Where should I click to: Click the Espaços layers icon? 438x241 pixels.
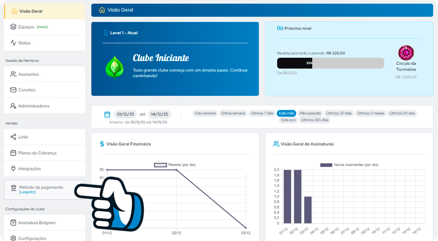point(13,27)
